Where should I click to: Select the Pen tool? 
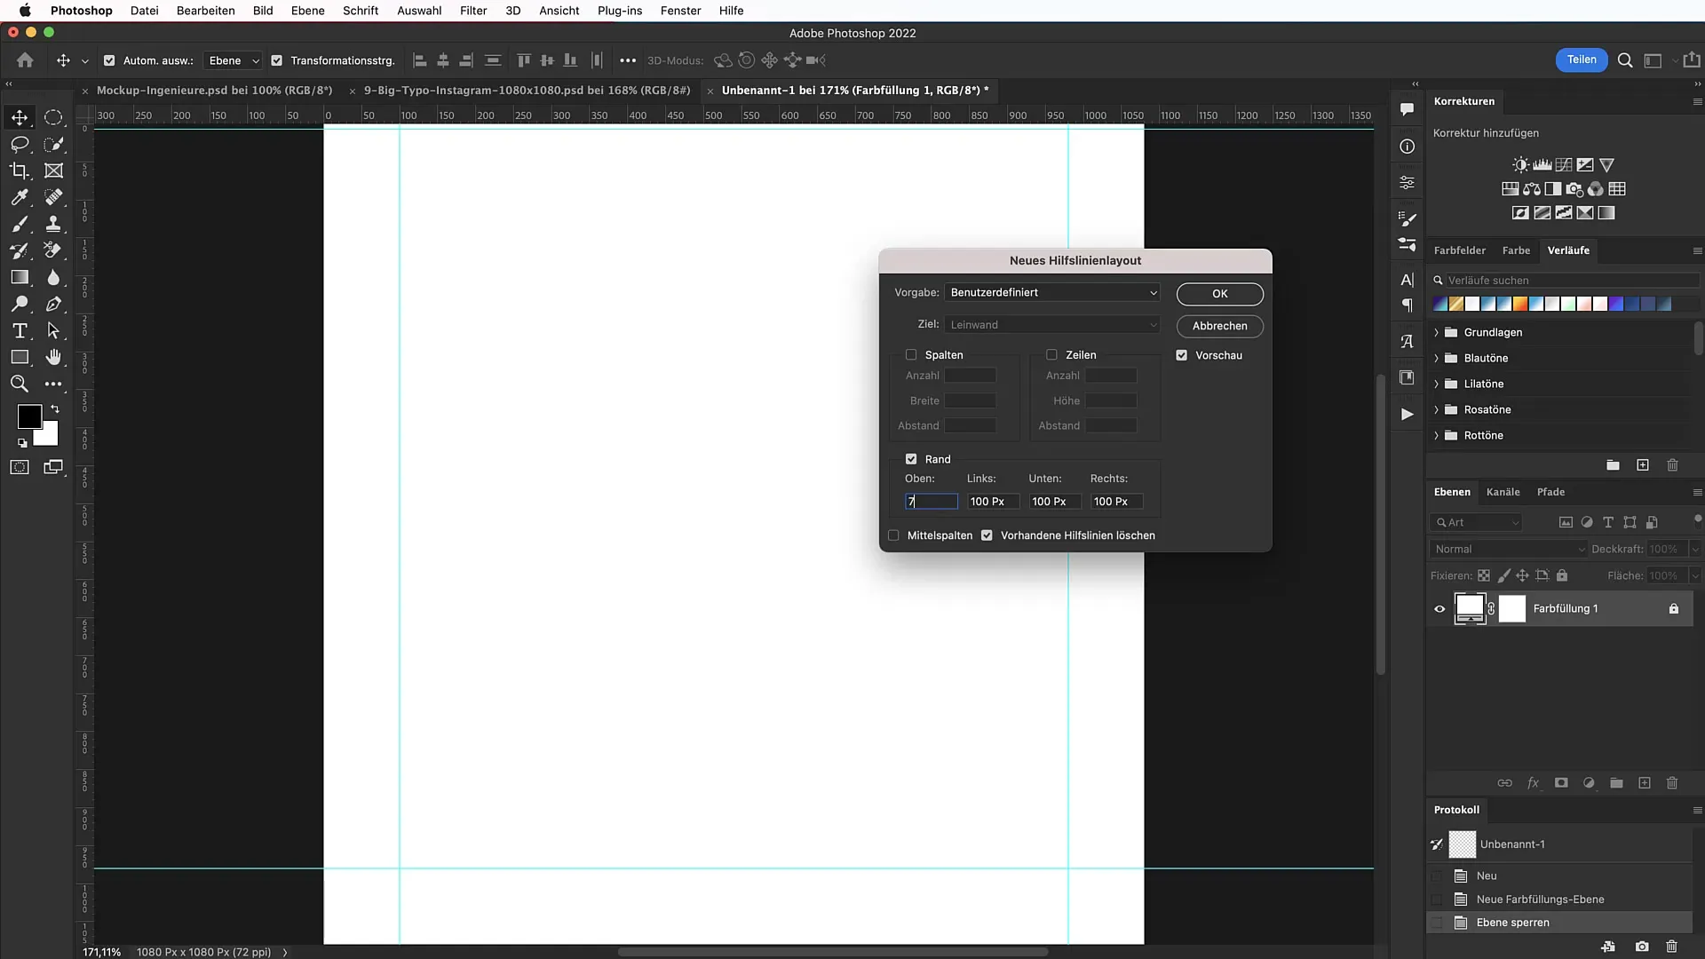tap(53, 304)
